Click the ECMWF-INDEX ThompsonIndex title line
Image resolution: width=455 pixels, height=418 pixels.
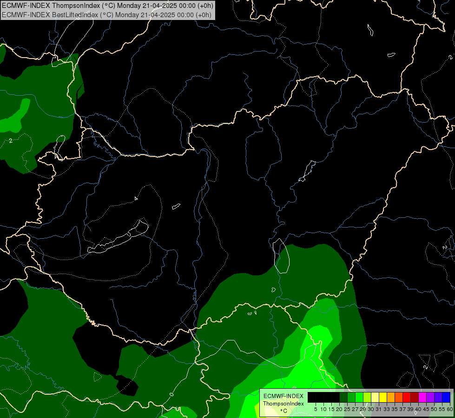coord(107,5)
